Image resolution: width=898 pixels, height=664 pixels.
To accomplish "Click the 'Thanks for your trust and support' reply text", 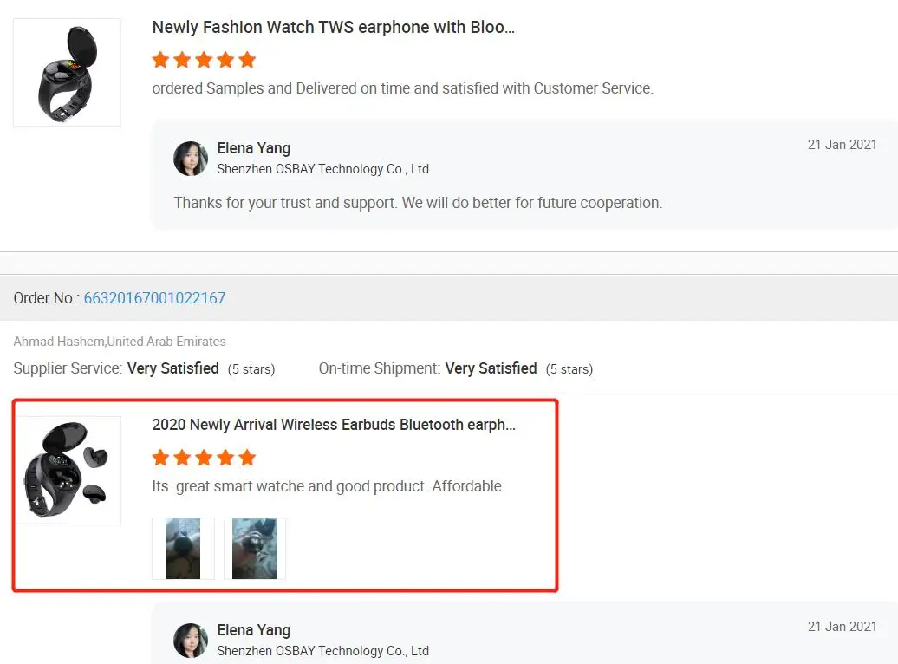I will click(x=418, y=203).
